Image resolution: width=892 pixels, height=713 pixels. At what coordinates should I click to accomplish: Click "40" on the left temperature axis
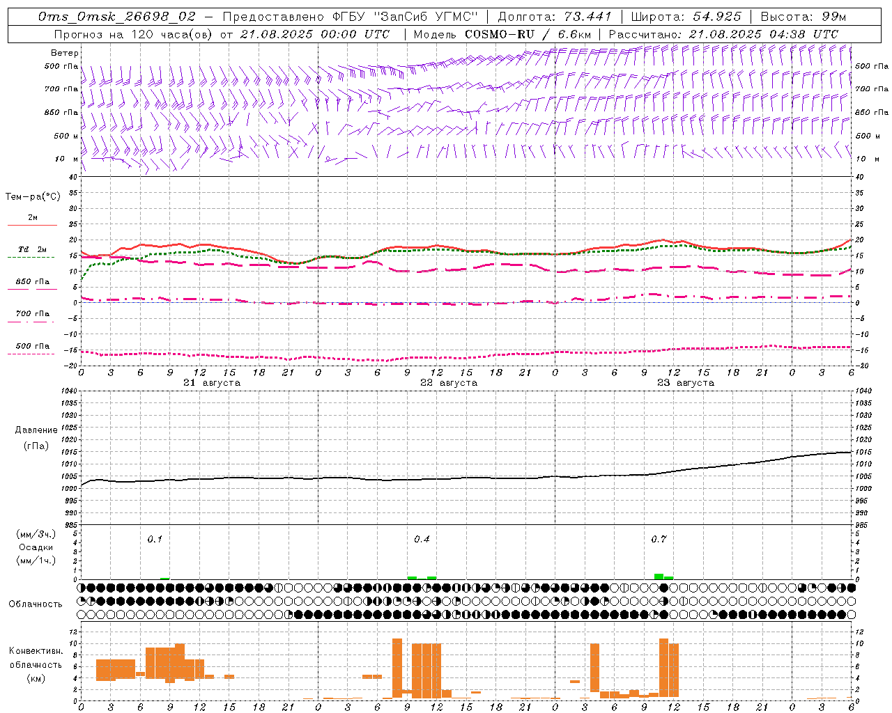point(72,177)
